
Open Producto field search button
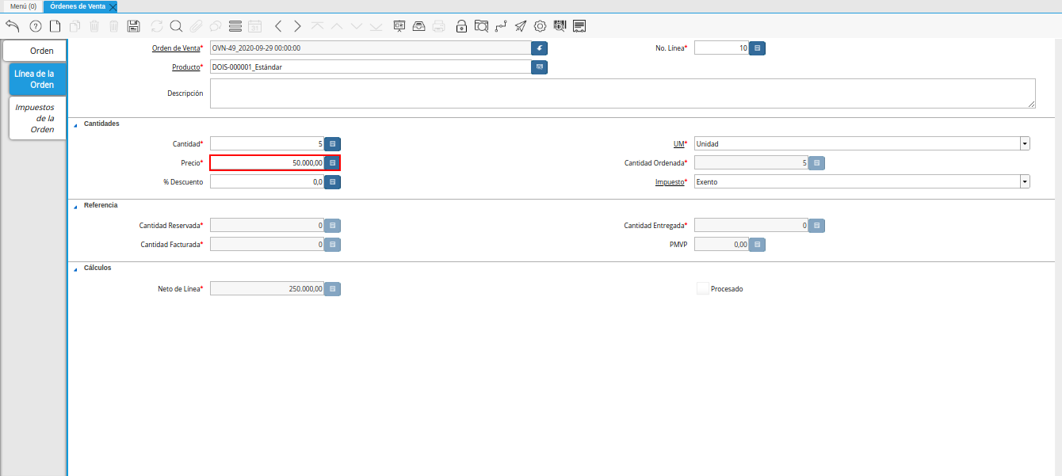pos(539,67)
